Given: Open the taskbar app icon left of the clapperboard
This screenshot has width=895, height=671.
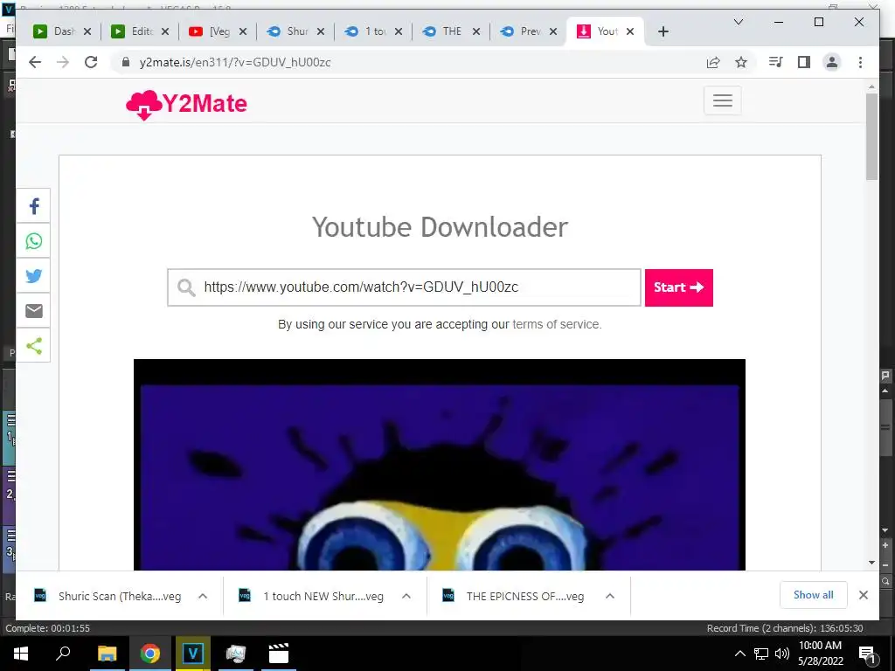Looking at the screenshot, I should tap(235, 654).
